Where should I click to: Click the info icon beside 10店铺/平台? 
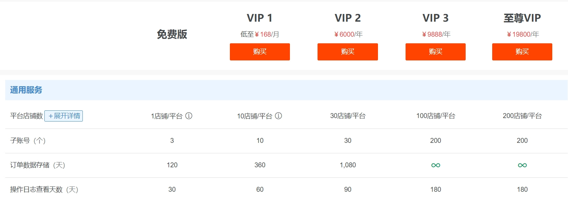coord(279,116)
